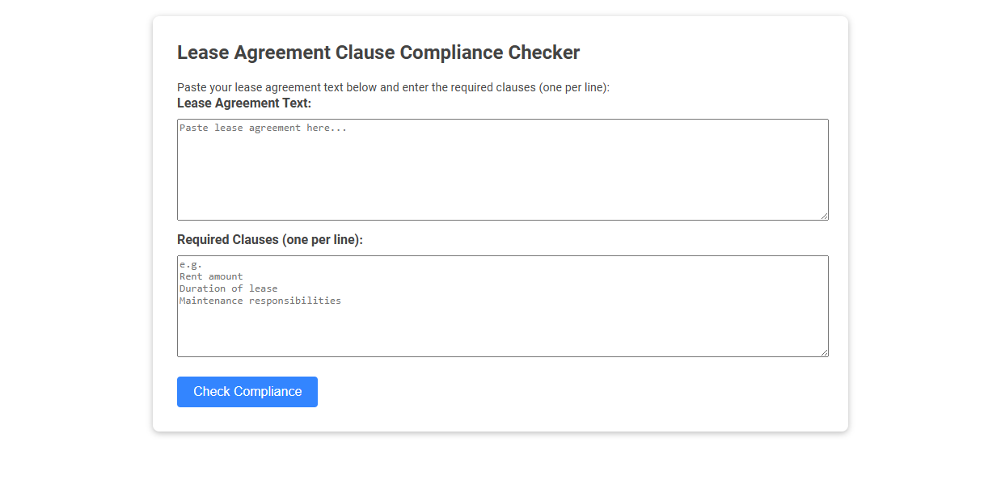
Task: Click inside the Lease Agreement Text box
Action: 501,170
